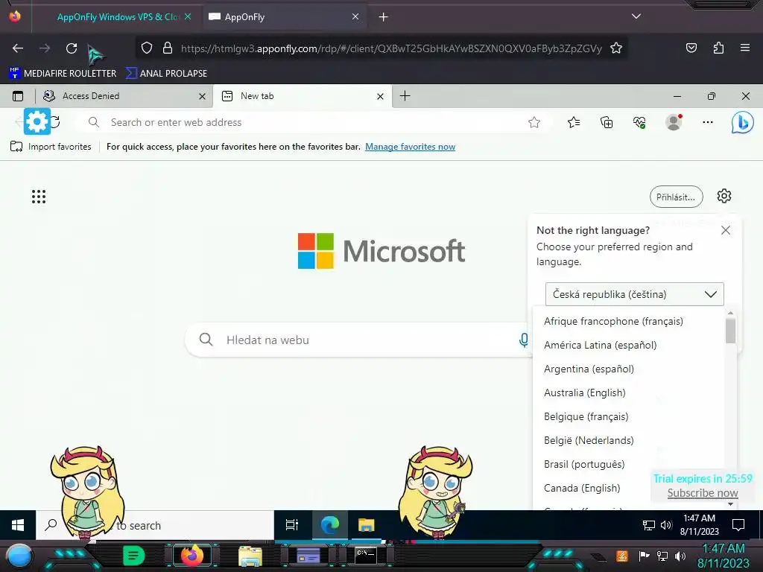Click Firefox address bar URL
This screenshot has width=763, height=572.
click(x=391, y=48)
